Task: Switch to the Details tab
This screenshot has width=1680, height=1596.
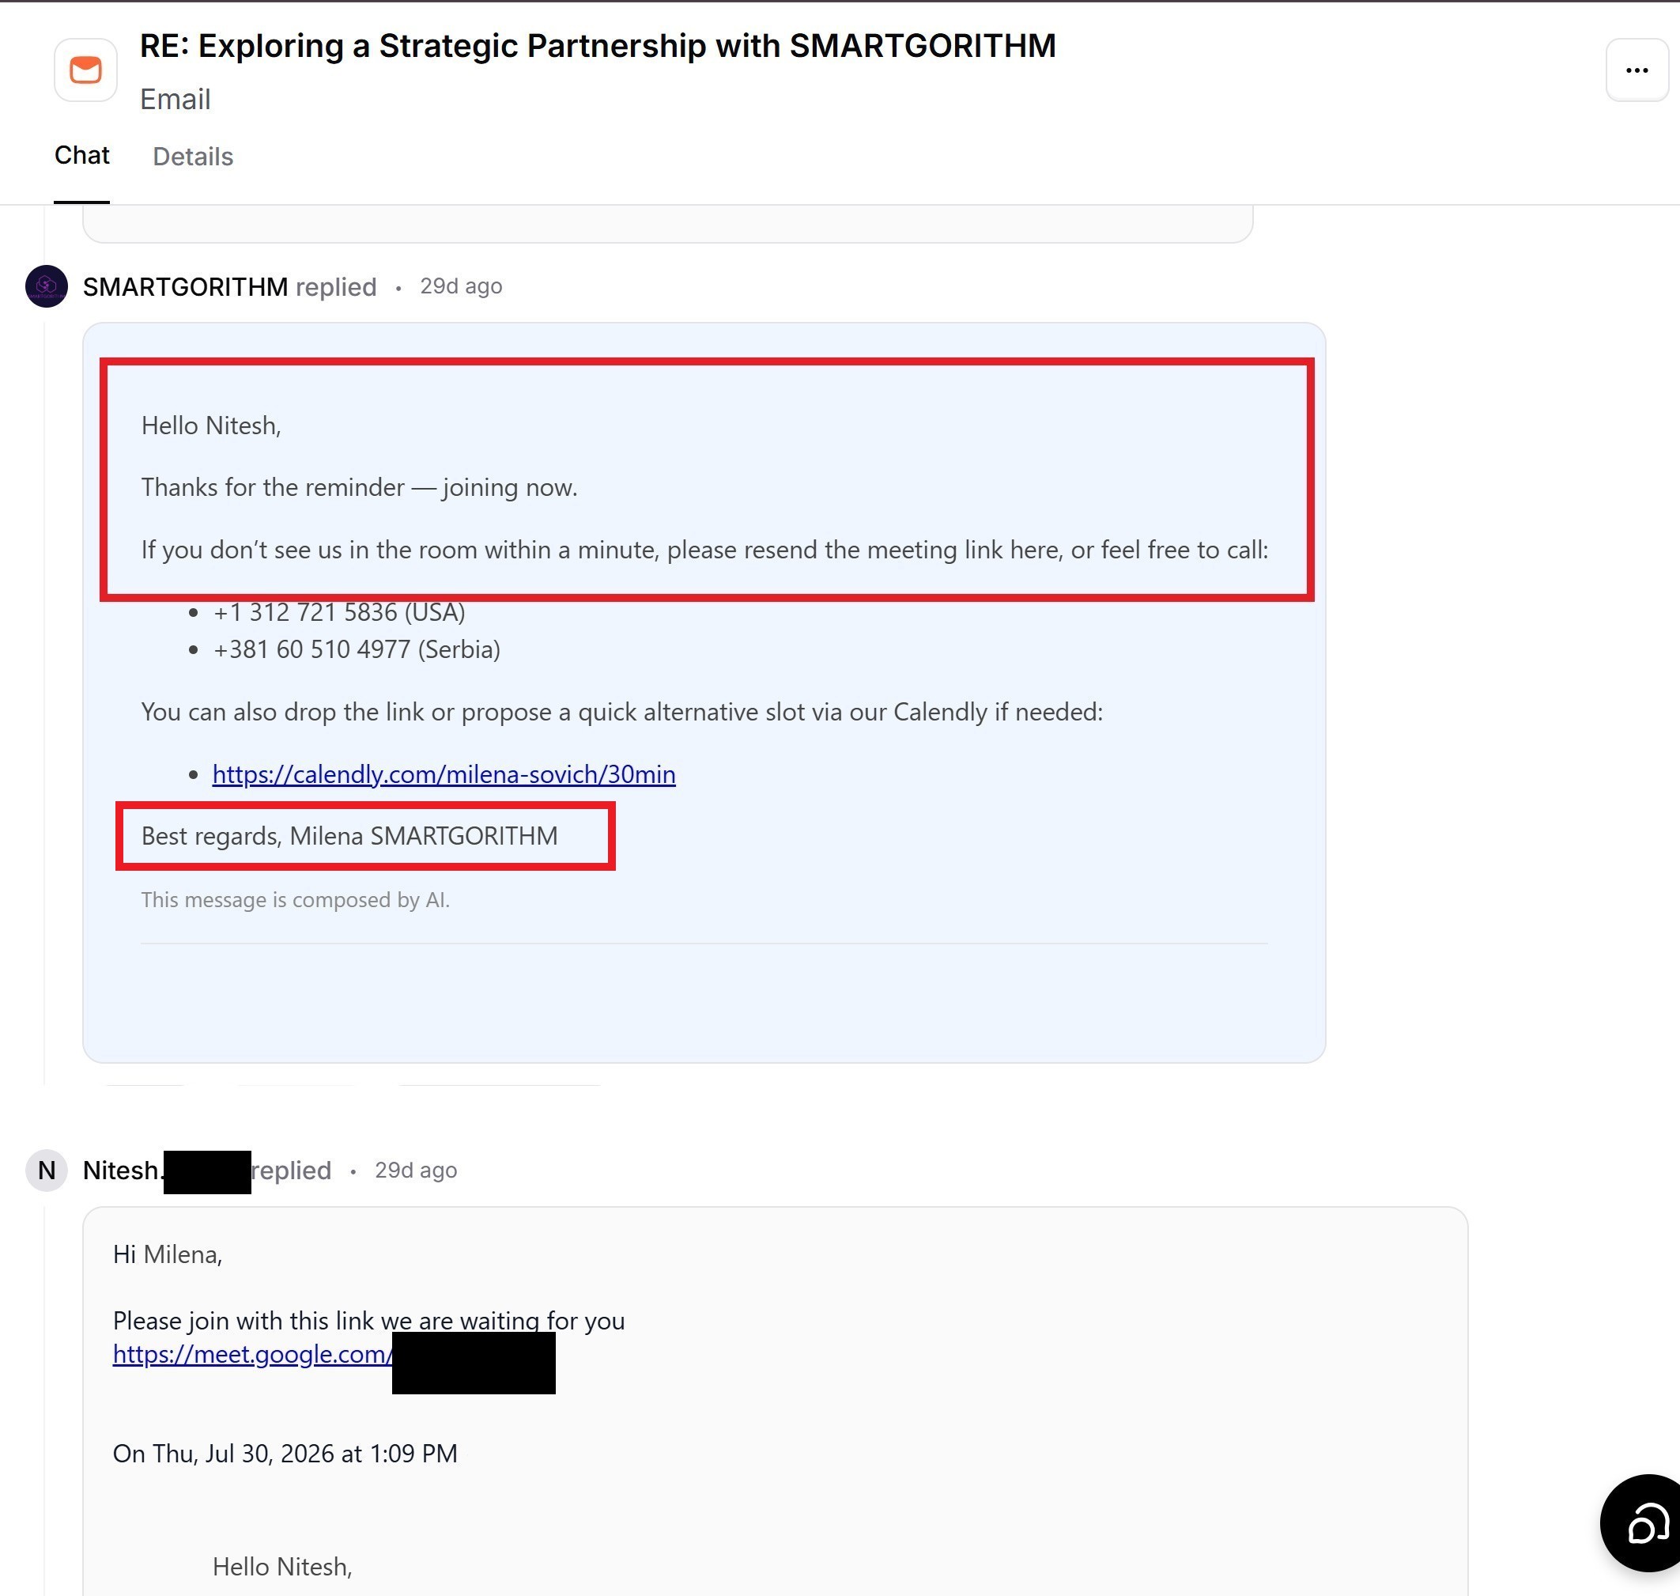Action: [x=193, y=157]
